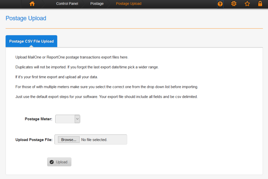Image resolution: width=268 pixels, height=179 pixels.
Task: Click the Home icon in the navigation bar
Action: coord(32,4)
